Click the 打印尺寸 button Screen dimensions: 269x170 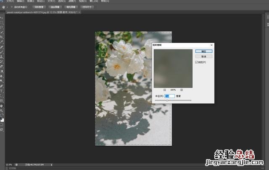(87, 7)
